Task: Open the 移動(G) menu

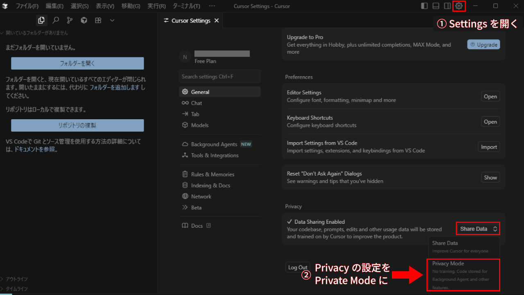Action: [x=131, y=6]
